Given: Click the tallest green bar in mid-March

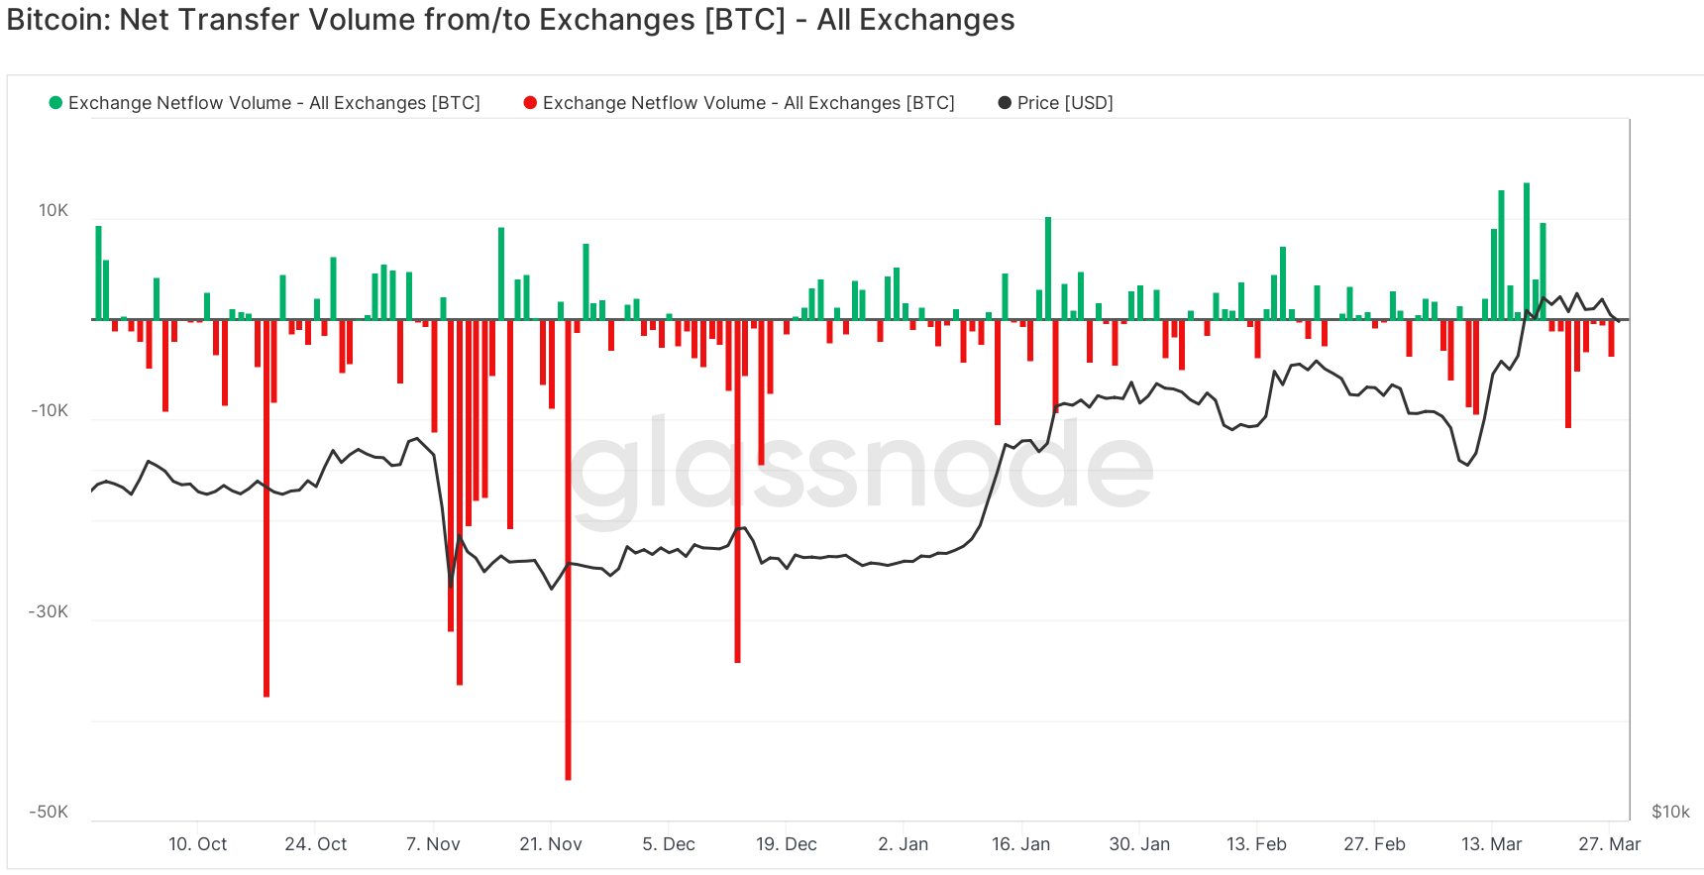Looking at the screenshot, I should point(1527,248).
